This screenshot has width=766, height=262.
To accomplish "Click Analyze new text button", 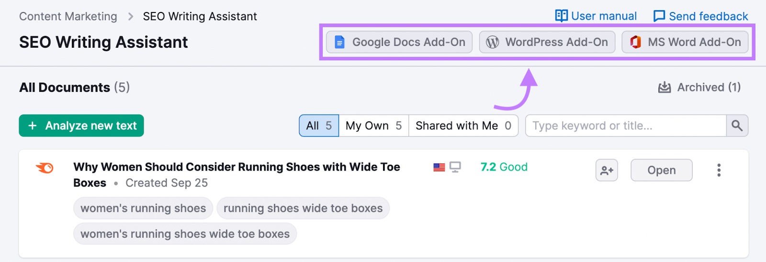I will (81, 126).
